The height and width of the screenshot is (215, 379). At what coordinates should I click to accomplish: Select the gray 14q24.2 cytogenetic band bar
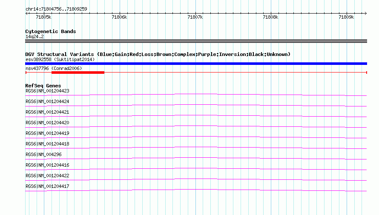pyautogui.click(x=196, y=41)
